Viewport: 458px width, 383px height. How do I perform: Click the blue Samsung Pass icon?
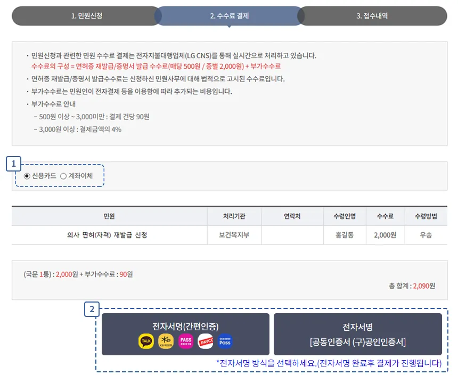pos(225,341)
